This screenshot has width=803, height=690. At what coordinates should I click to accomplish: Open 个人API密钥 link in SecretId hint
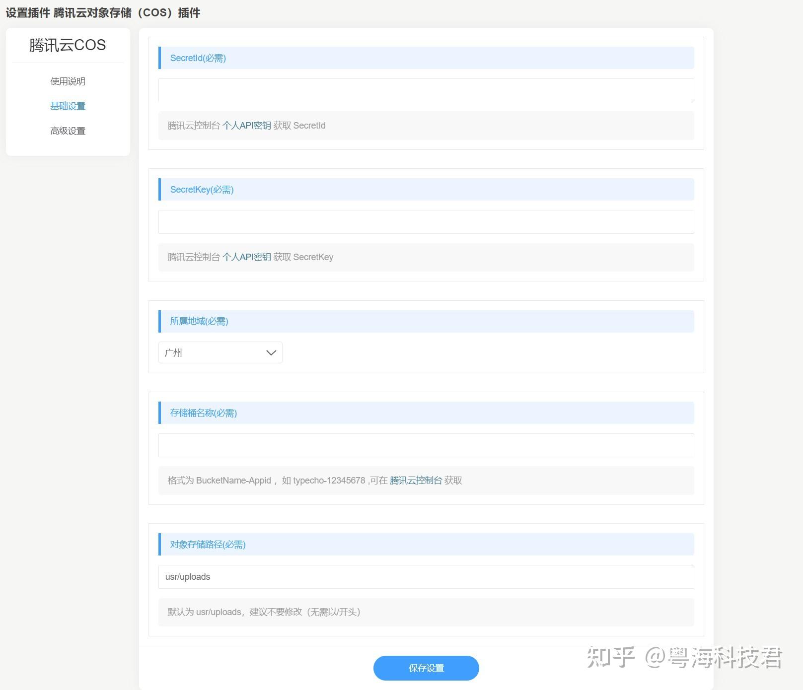pos(246,126)
